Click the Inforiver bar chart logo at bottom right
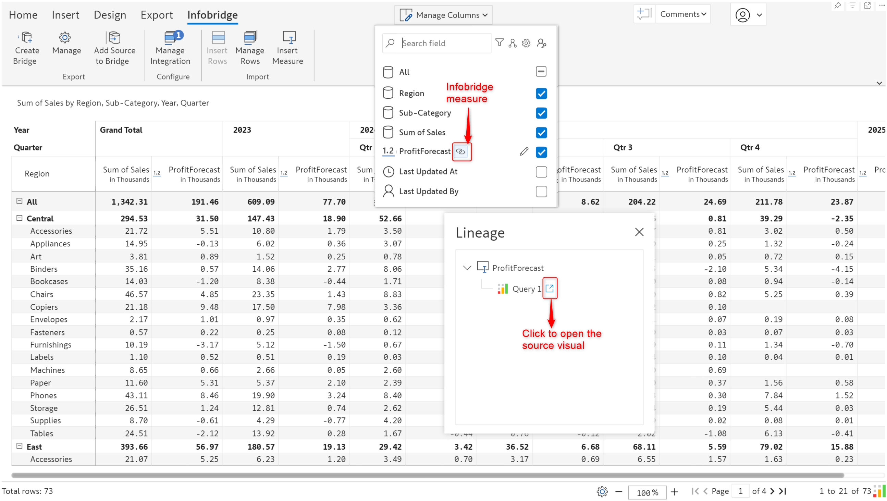 [879, 491]
